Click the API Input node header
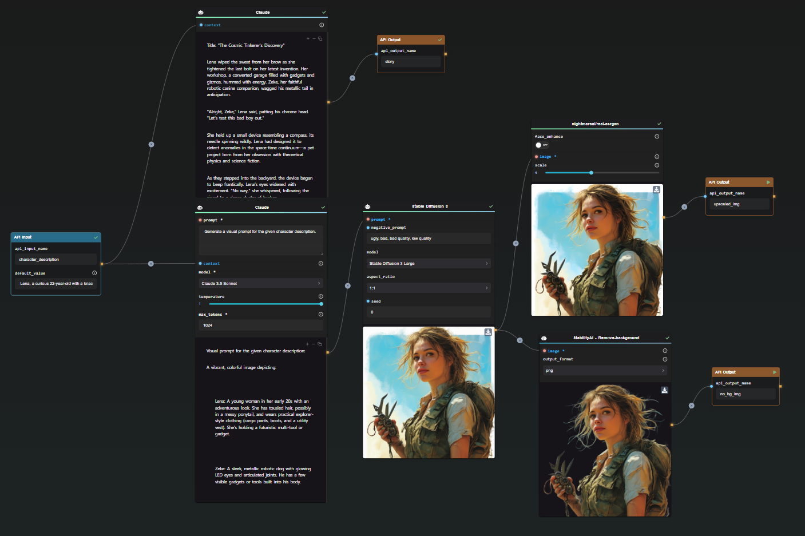805x536 pixels. pyautogui.click(x=55, y=237)
